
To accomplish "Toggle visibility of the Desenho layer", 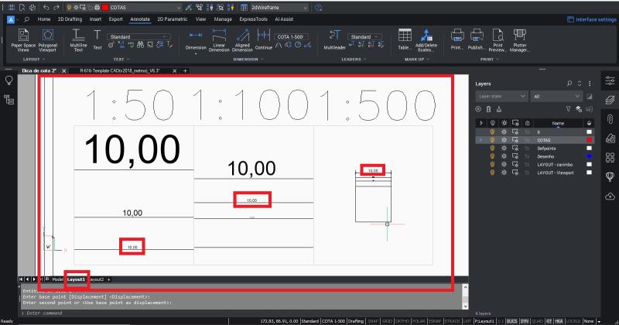I will (491, 156).
